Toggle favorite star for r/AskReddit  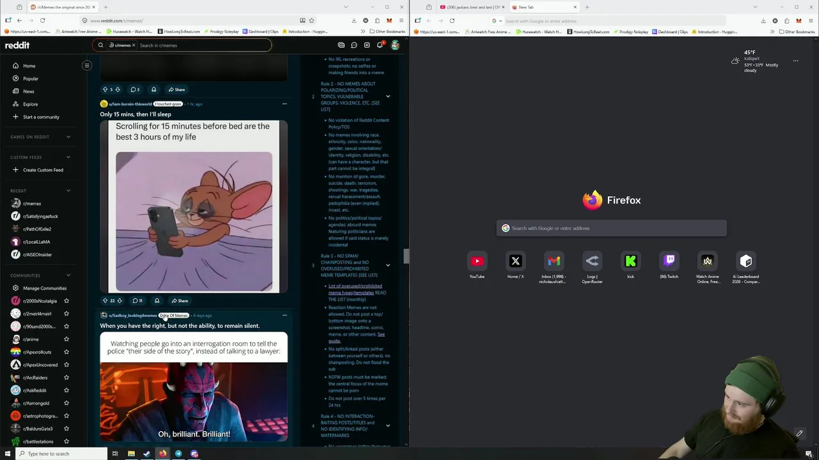click(x=67, y=390)
